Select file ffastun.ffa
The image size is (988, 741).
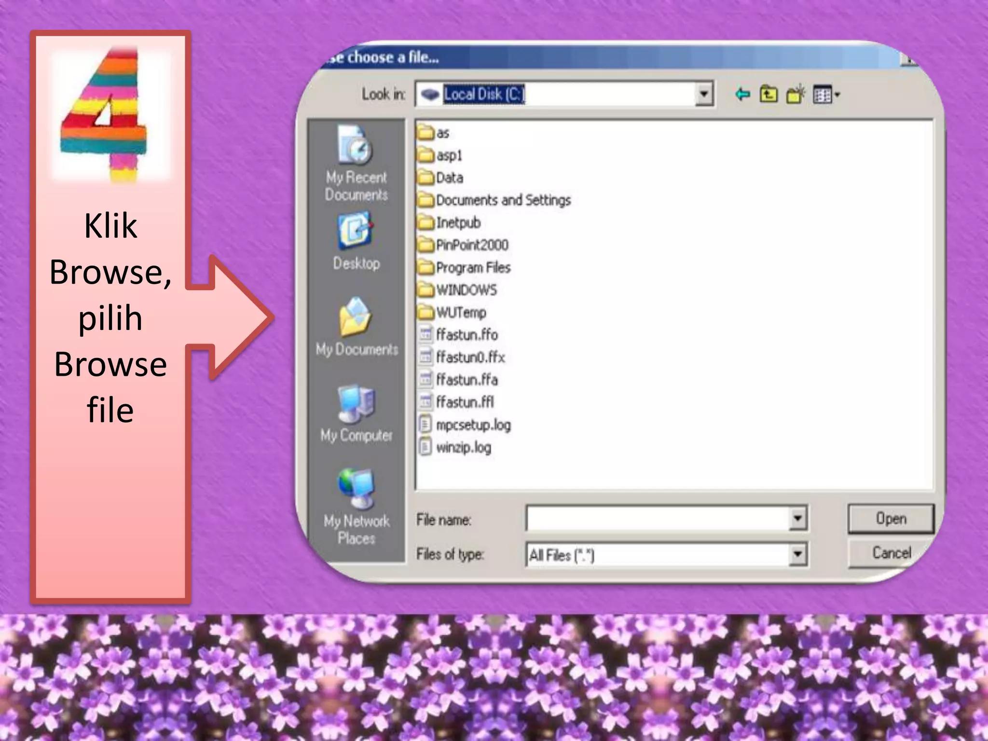(x=458, y=380)
